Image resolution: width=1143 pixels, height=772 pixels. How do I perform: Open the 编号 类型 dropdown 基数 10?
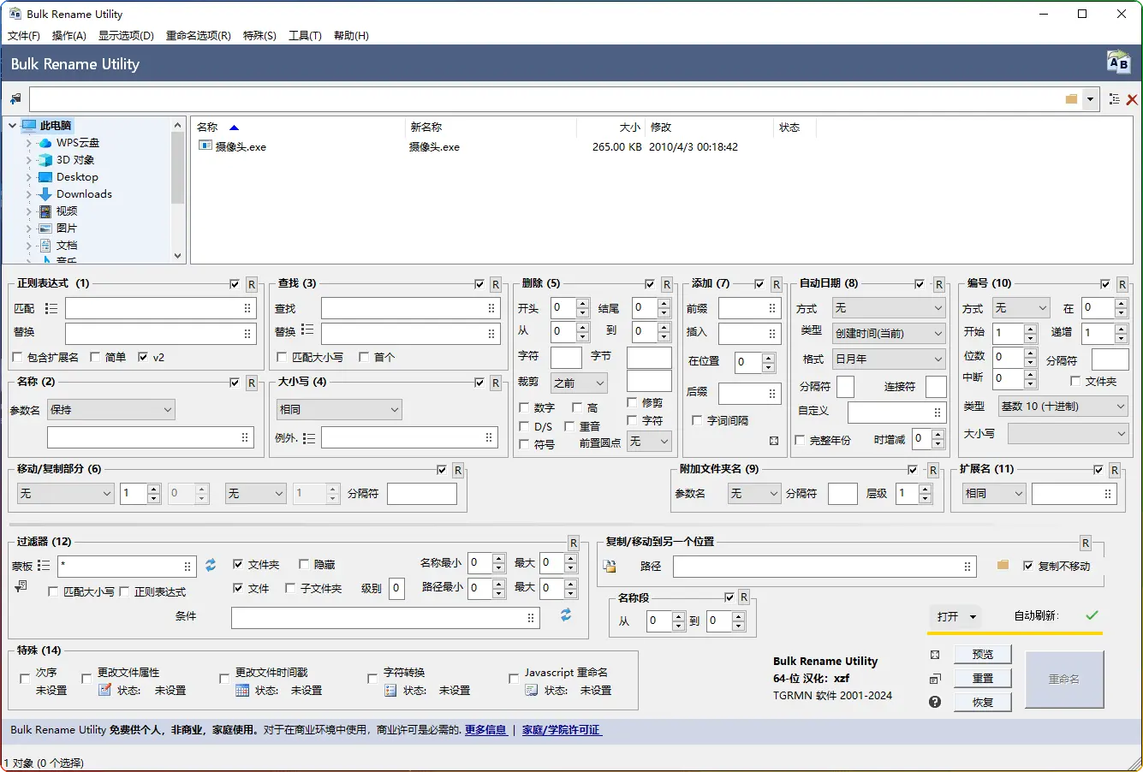1063,407
